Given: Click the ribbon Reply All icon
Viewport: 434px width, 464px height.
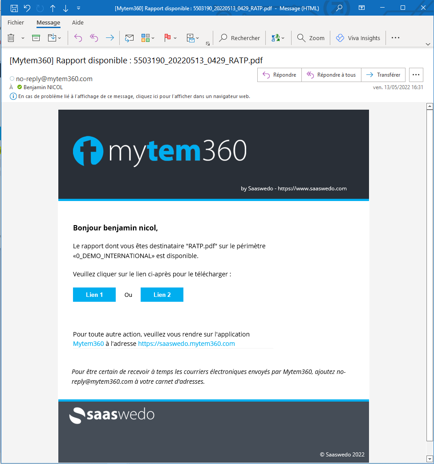Looking at the screenshot, I should 94,38.
